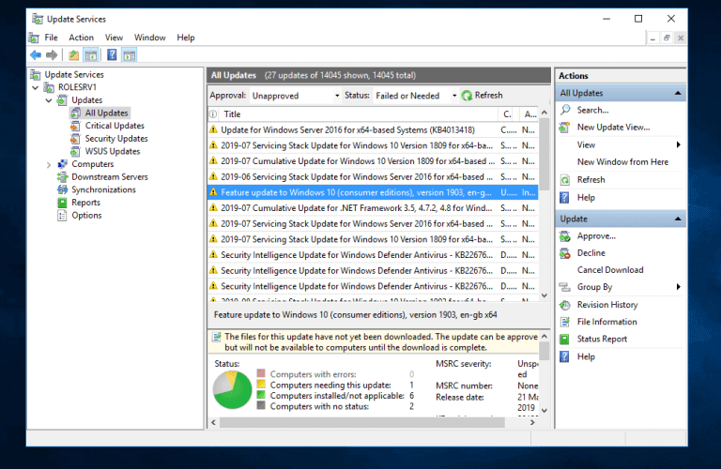721x469 pixels.
Task: Click the Refresh button in the filter bar
Action: pyautogui.click(x=483, y=96)
